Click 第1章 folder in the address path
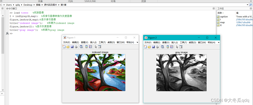 tap(63, 5)
